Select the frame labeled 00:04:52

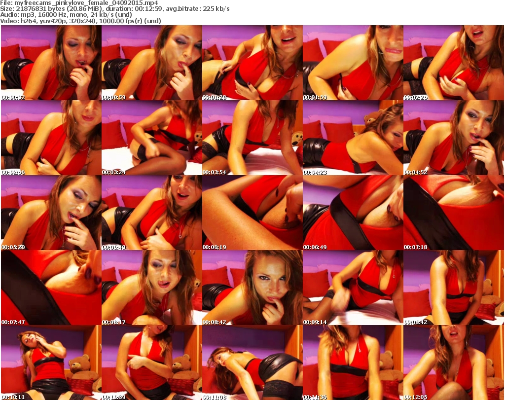click(x=454, y=138)
